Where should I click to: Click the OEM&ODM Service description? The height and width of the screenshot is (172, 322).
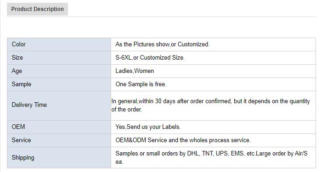pos(183,140)
